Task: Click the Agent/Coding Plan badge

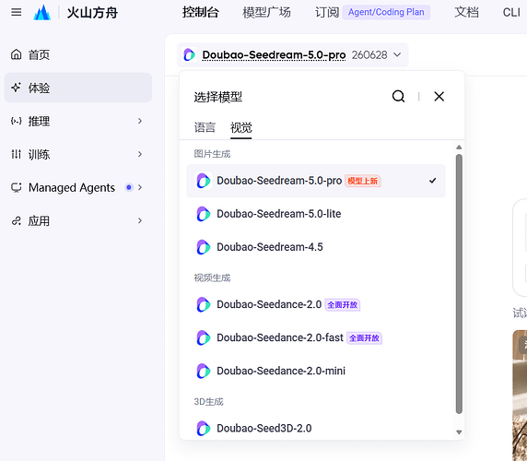Action: (386, 12)
